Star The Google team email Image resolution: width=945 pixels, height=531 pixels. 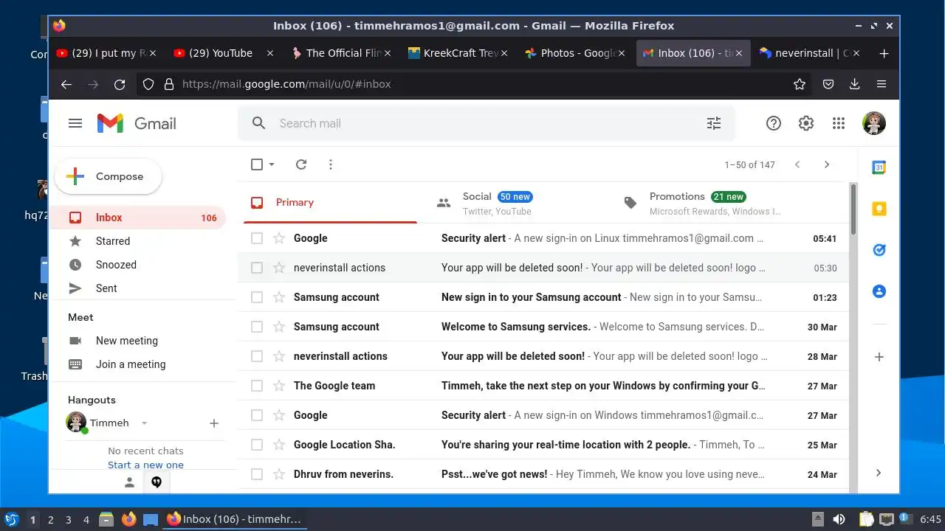point(279,386)
